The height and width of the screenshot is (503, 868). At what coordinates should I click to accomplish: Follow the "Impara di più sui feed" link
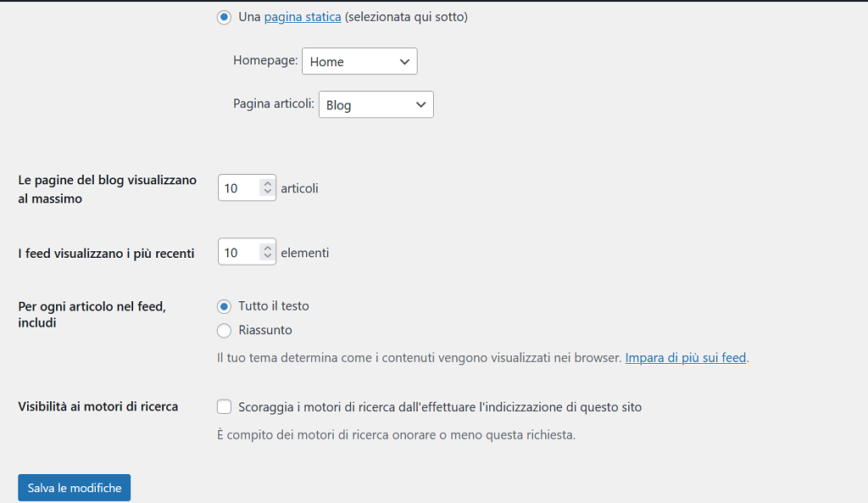coord(685,357)
